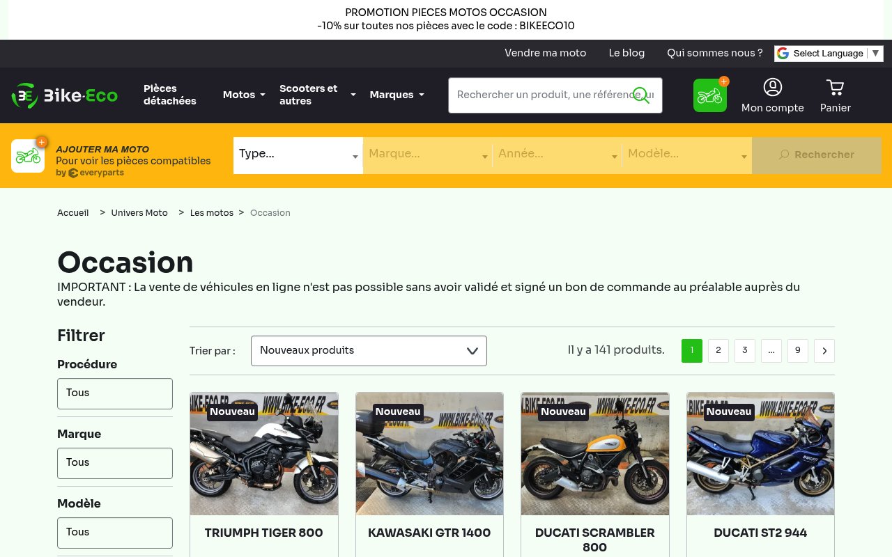Open the Modèle... dropdown in yellow bar
Viewport: 892px width, 557px height.
point(687,155)
